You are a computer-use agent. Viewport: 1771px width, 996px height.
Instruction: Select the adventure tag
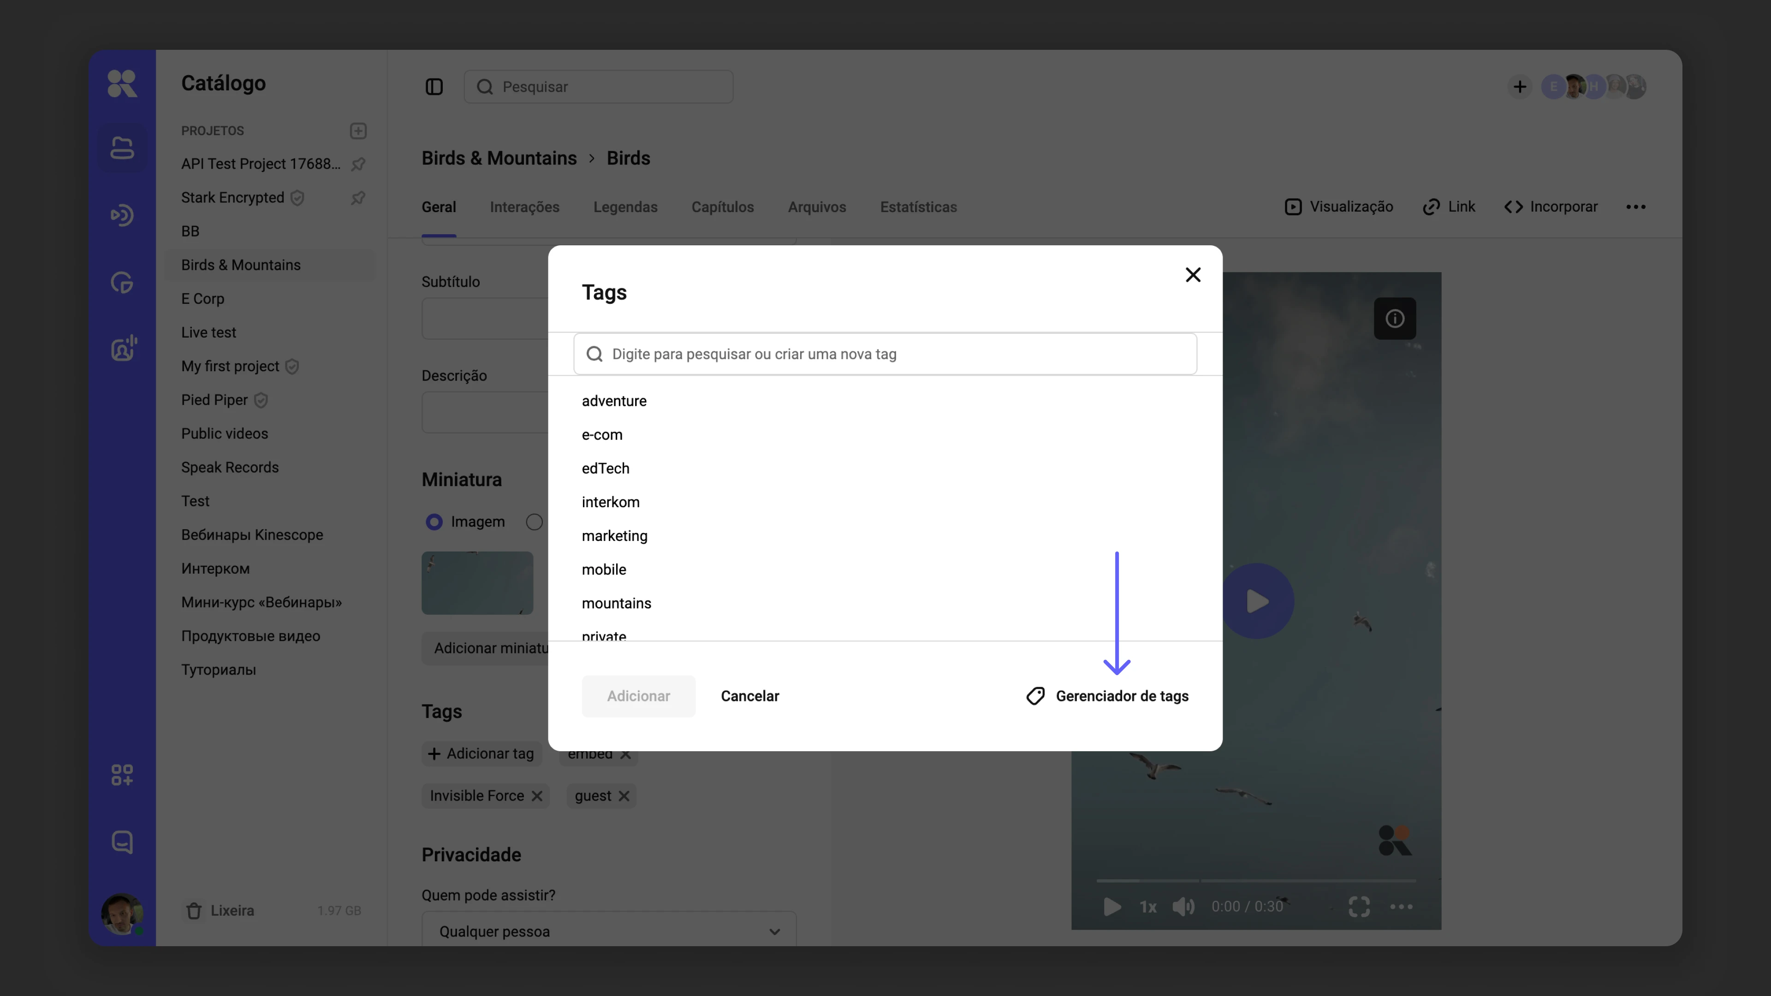pos(613,401)
